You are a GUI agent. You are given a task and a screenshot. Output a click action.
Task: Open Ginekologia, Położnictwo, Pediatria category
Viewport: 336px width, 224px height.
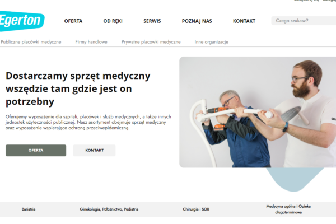pyautogui.click(x=109, y=209)
